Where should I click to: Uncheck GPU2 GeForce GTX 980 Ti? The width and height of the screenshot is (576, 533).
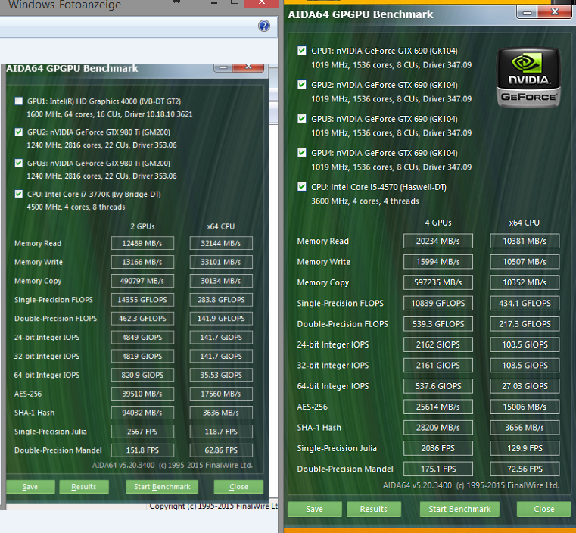click(19, 132)
